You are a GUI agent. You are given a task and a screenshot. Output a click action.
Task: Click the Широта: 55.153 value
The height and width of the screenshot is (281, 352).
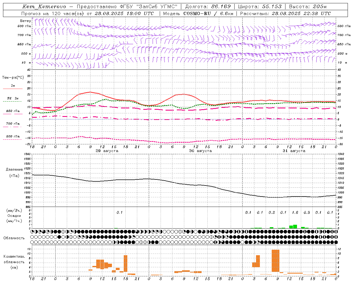click(260, 7)
